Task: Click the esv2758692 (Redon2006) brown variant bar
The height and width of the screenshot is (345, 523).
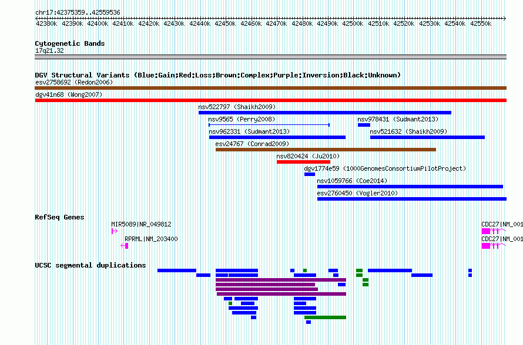Action: tap(270, 88)
